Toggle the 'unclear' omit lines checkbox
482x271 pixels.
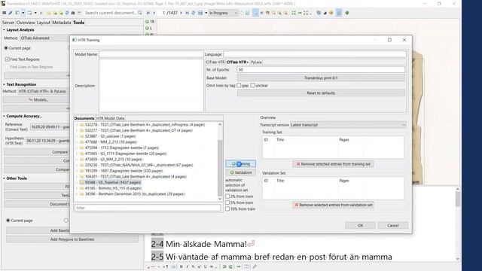tap(253, 85)
